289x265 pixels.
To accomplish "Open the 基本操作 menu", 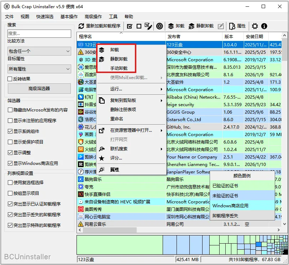I will pos(69,17).
